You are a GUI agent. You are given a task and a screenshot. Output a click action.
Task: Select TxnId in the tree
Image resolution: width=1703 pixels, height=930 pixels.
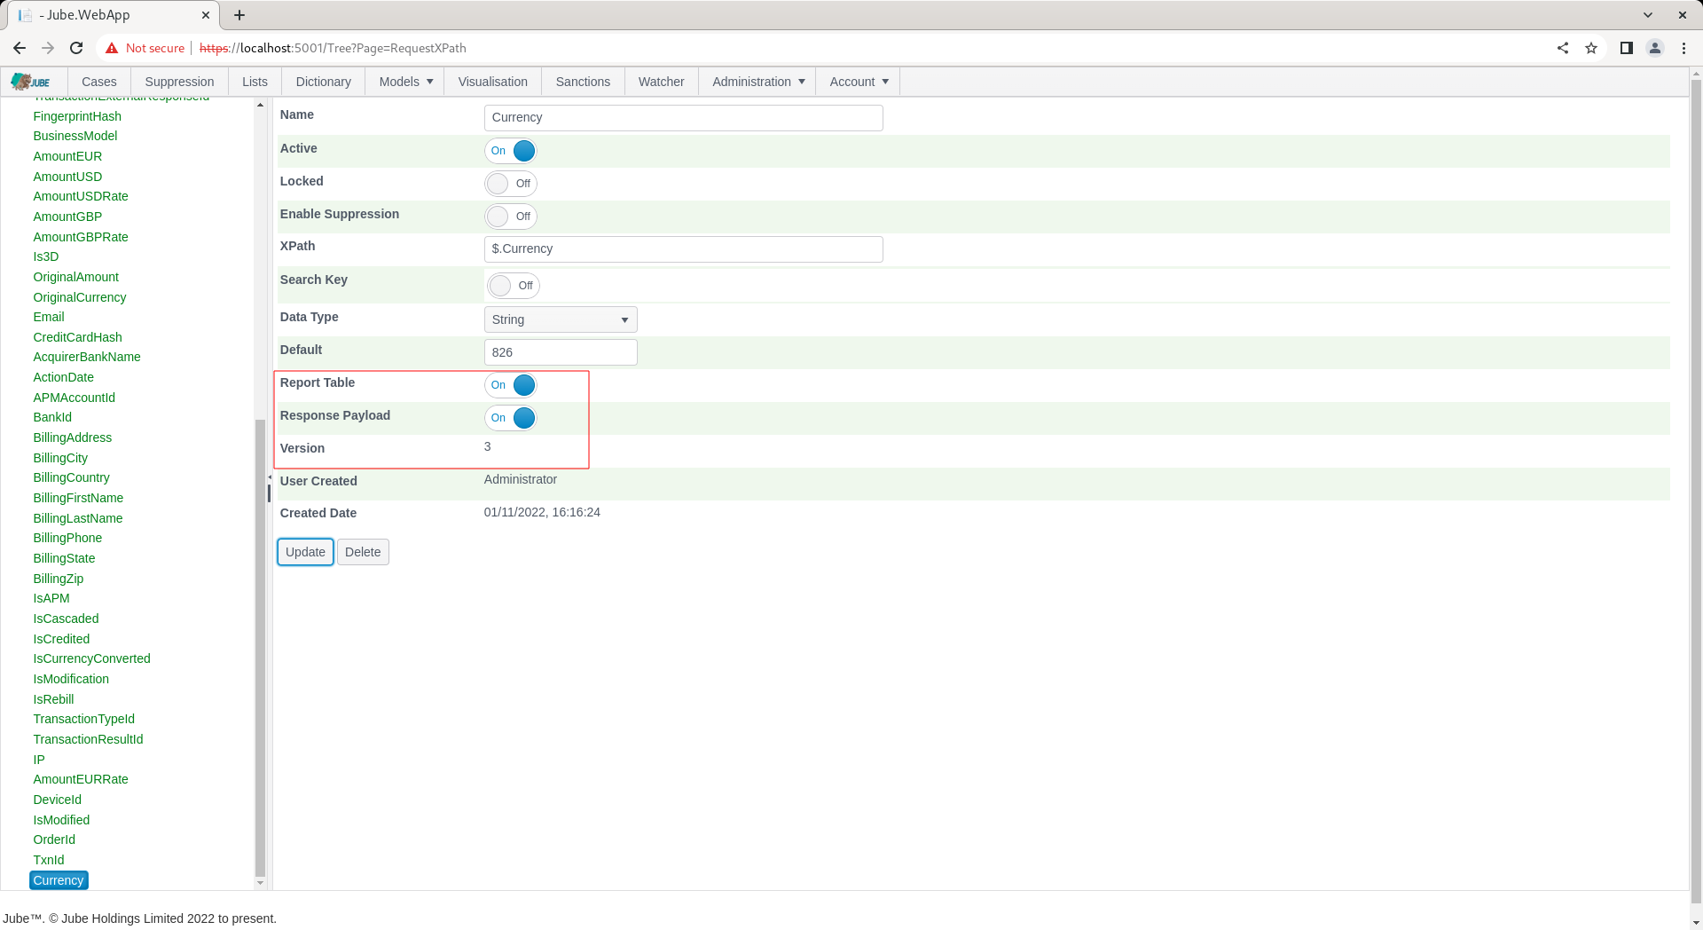[49, 860]
